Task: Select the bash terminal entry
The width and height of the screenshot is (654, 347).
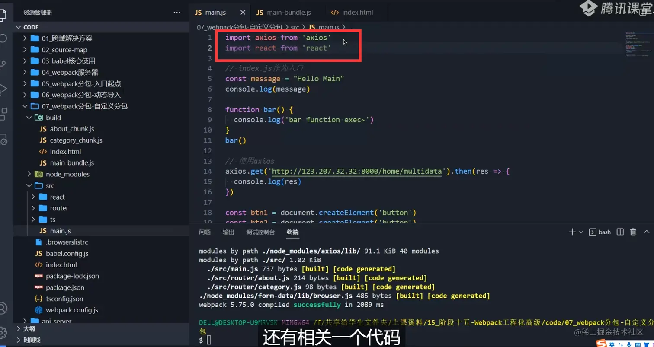Action: [x=600, y=232]
